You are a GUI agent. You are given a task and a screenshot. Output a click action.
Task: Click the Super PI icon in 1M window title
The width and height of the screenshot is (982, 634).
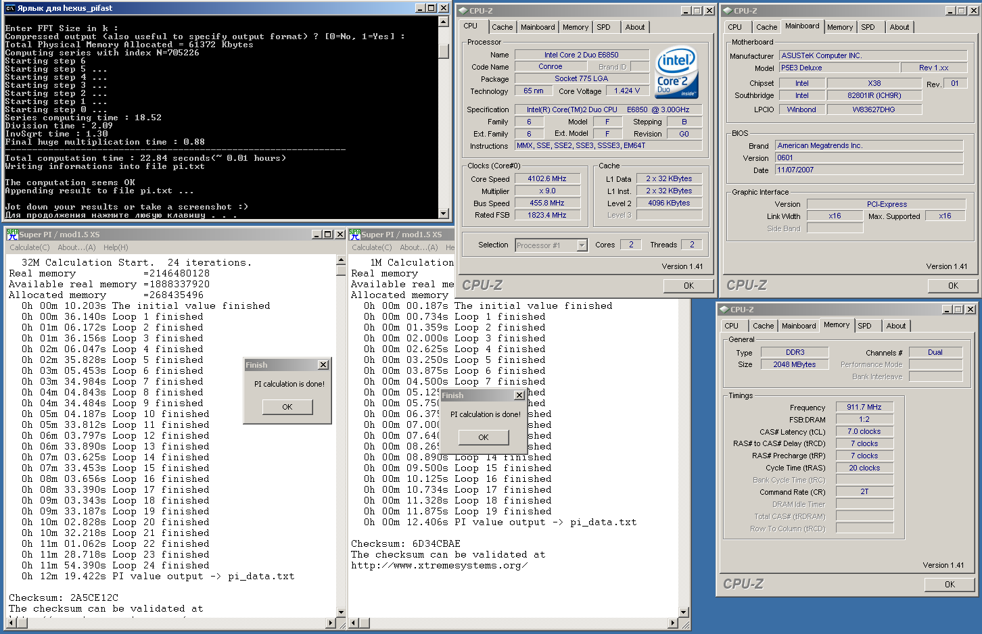(x=354, y=235)
